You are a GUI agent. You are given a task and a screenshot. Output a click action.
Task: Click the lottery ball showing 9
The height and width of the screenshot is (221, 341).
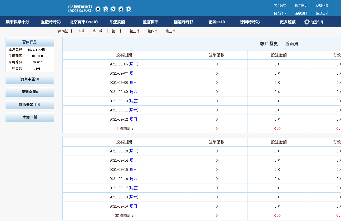[x=113, y=9]
